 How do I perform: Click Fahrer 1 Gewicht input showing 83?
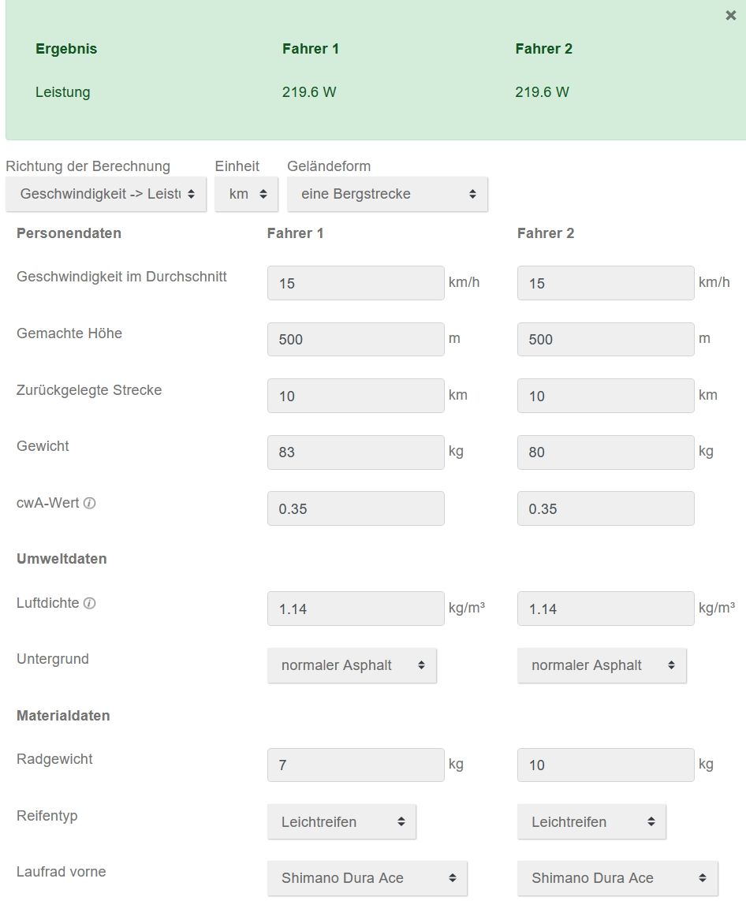(x=356, y=452)
